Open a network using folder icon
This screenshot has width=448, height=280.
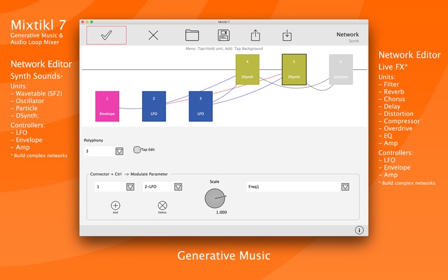coord(192,35)
